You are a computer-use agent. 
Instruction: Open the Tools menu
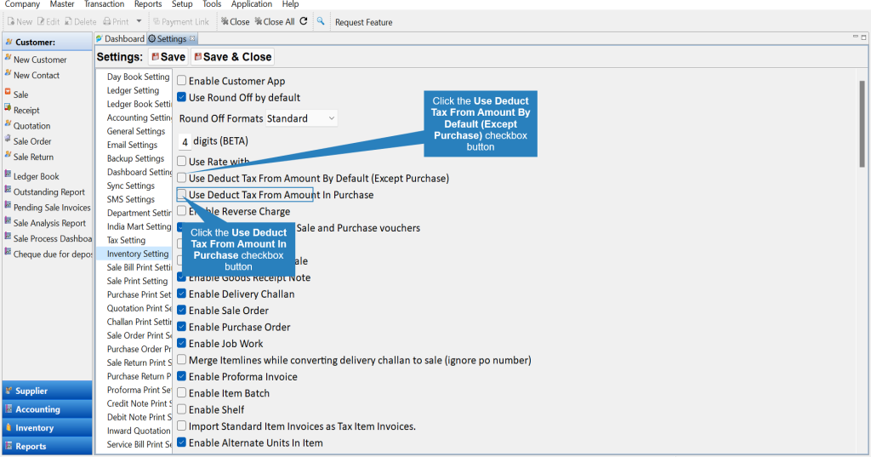212,4
